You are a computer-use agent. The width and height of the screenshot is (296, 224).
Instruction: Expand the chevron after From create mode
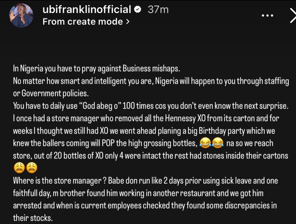coord(128,22)
